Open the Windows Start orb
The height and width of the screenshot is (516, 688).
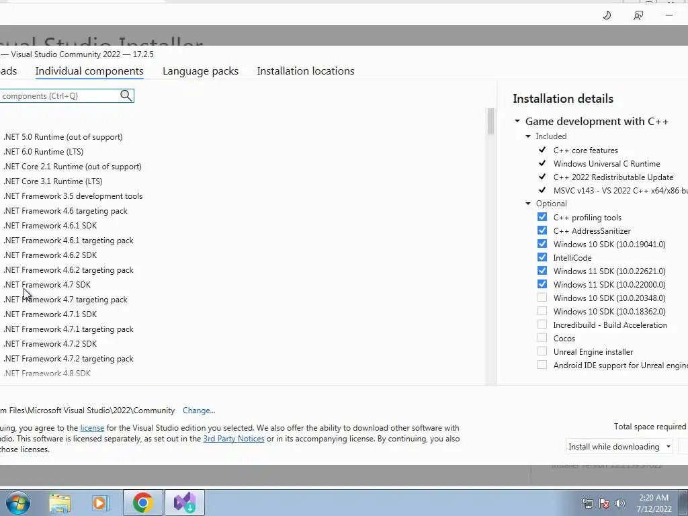click(17, 503)
